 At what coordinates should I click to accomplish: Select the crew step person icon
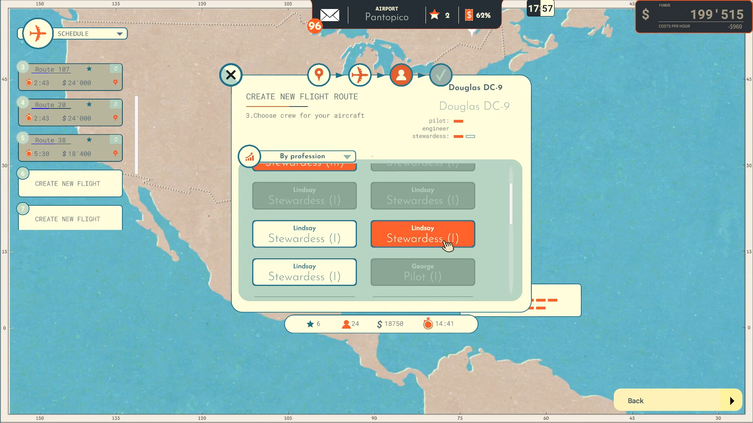pos(401,74)
